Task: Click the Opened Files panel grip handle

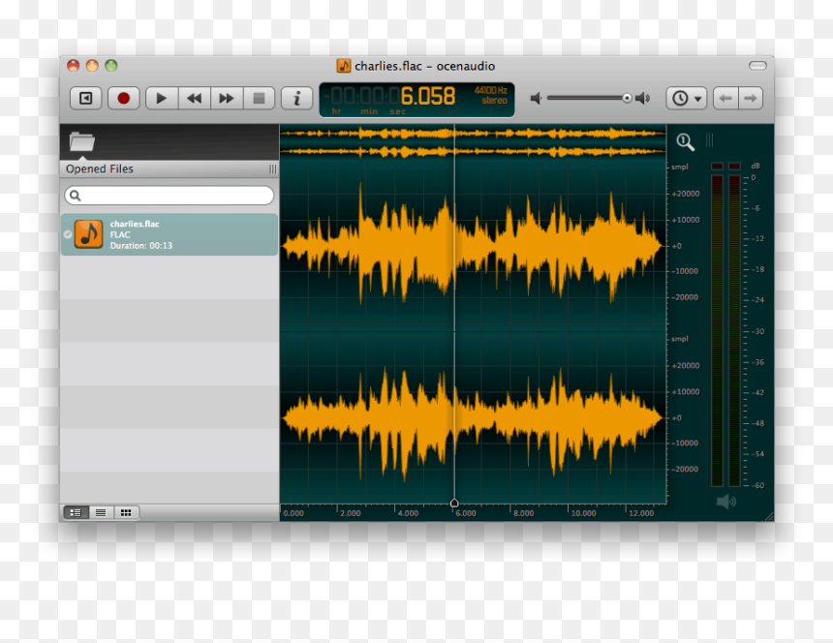Action: 272,169
